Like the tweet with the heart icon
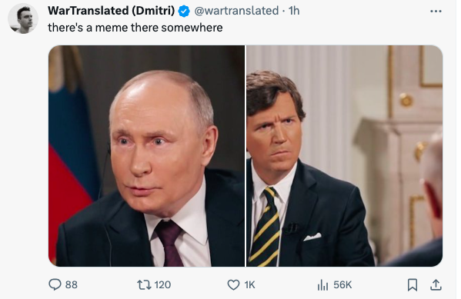461x299 pixels. (233, 285)
